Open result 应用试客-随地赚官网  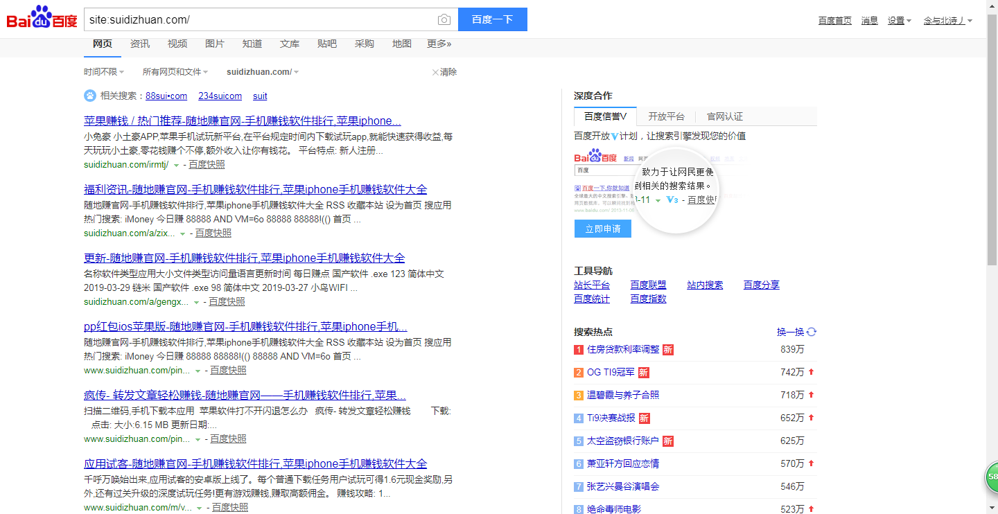point(256,463)
